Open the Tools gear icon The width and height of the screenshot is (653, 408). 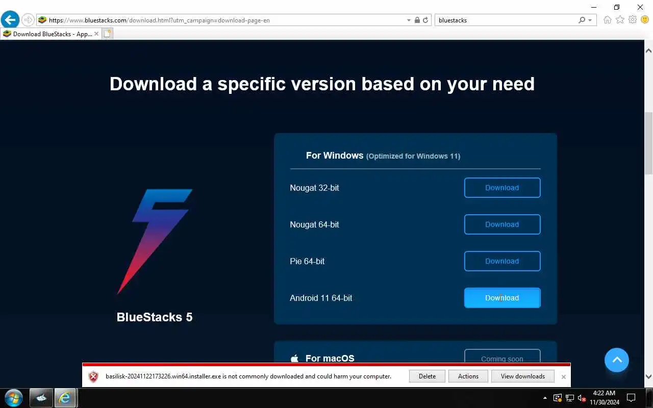click(x=633, y=20)
